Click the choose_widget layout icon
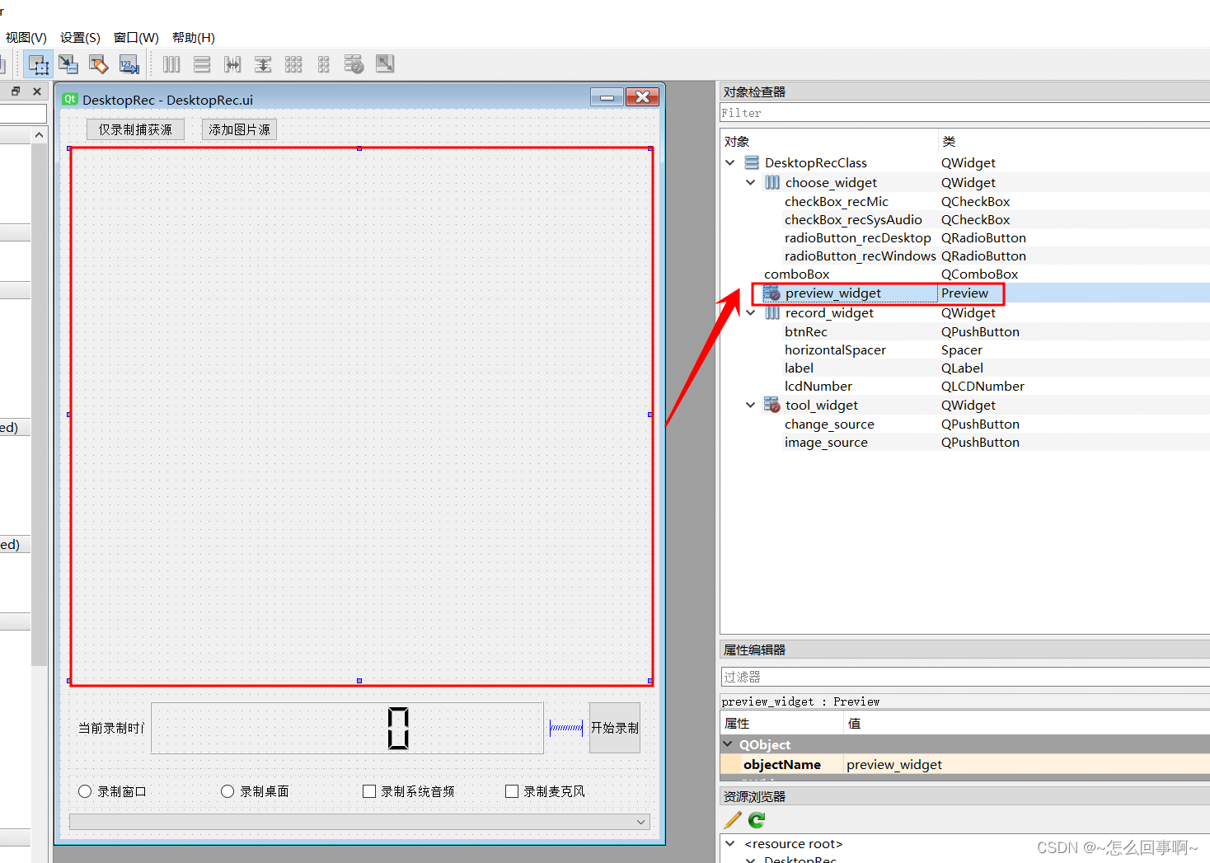This screenshot has width=1210, height=863. coord(772,182)
